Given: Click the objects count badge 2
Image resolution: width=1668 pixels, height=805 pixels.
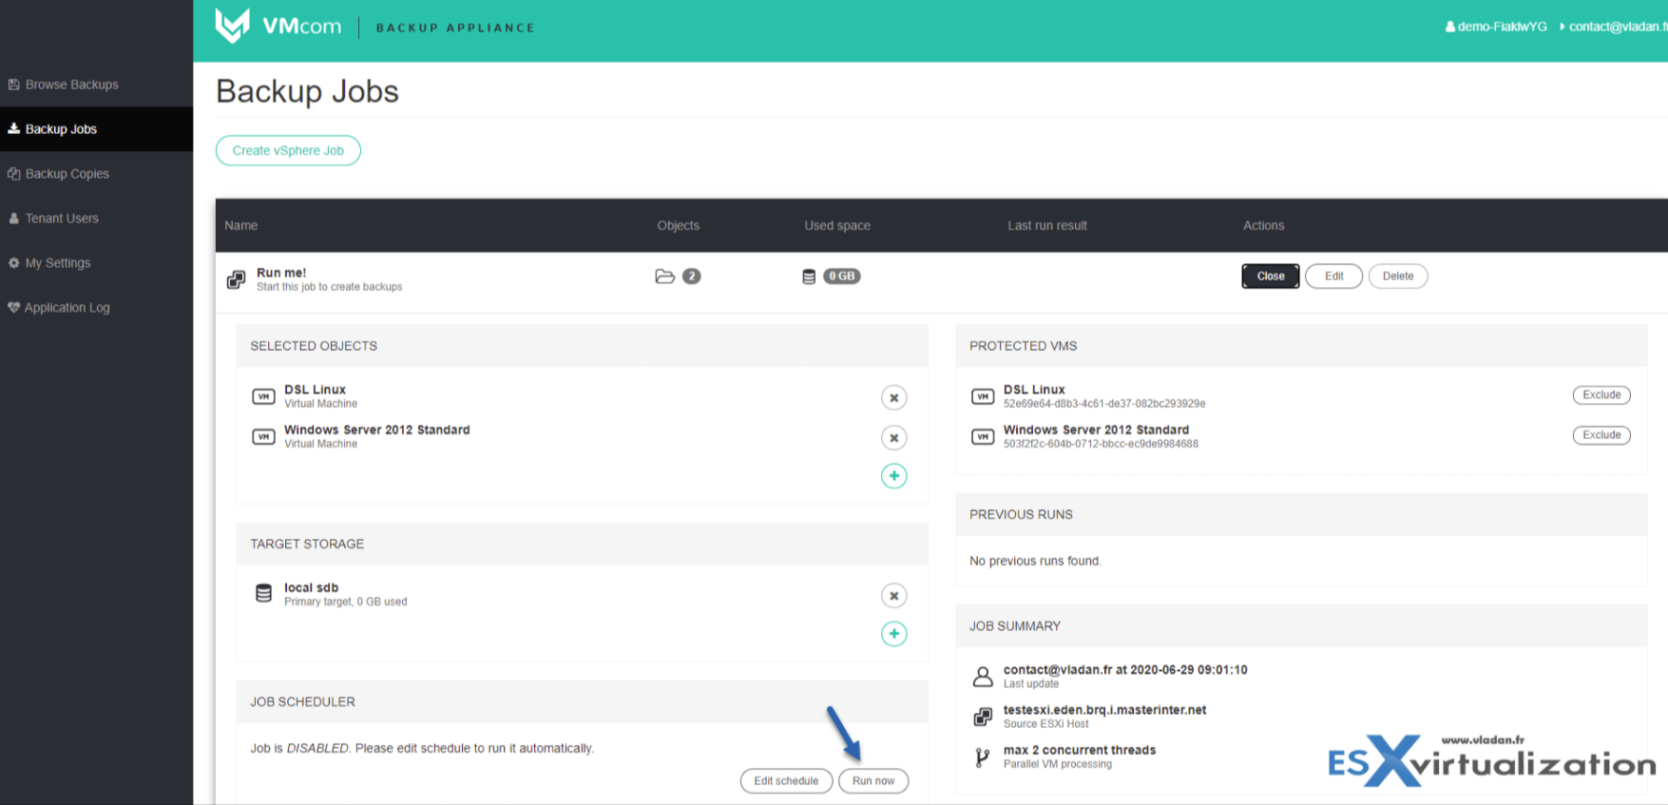Looking at the screenshot, I should click(x=692, y=277).
